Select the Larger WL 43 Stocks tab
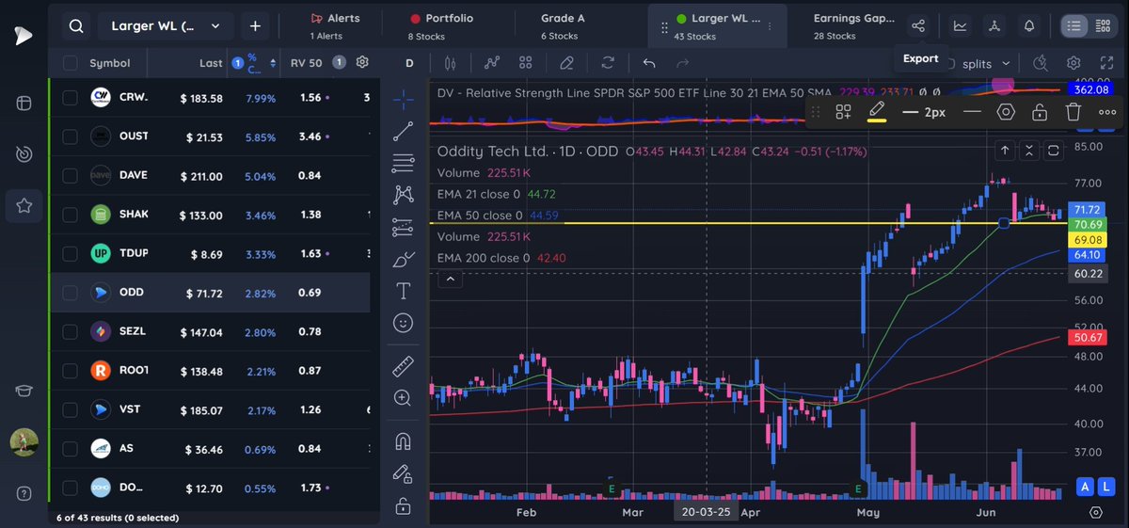 pos(717,26)
